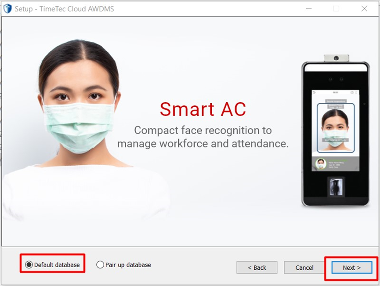Choose the Pair up database option
The height and width of the screenshot is (286, 380).
[x=100, y=264]
